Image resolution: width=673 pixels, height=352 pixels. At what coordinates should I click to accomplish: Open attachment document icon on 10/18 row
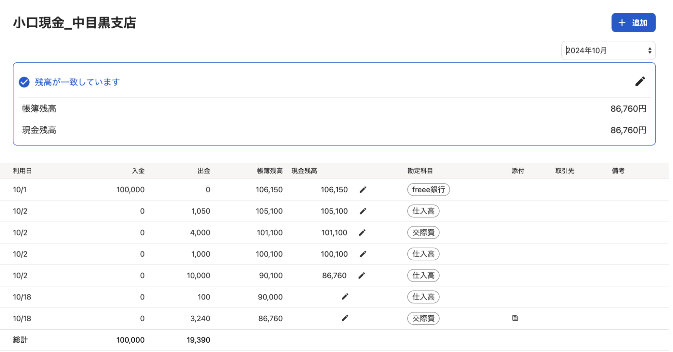pyautogui.click(x=515, y=318)
